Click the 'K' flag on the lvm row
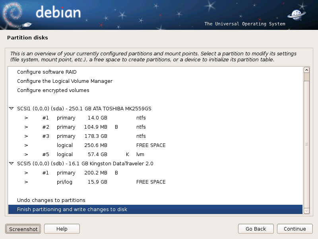 [x=127, y=155]
